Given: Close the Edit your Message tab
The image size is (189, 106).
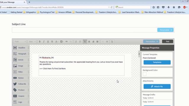Looking at the screenshot, I should click(x=25, y=2).
